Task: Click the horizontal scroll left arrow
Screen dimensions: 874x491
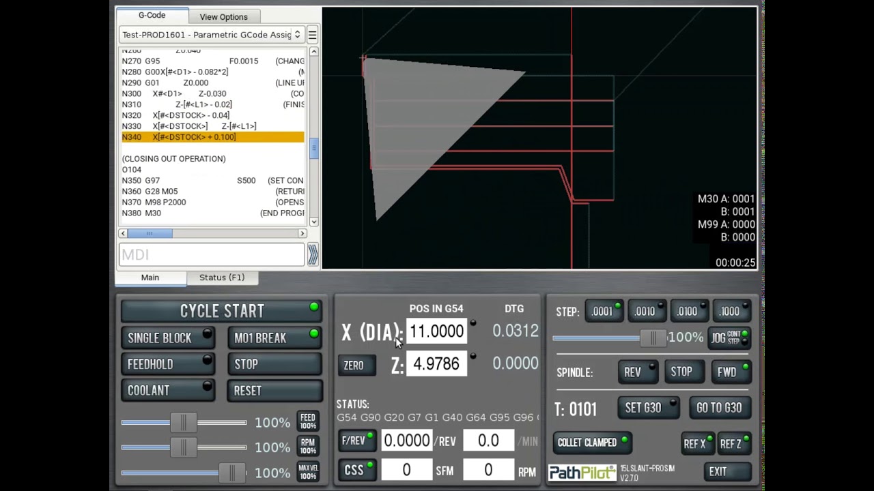Action: pyautogui.click(x=124, y=233)
